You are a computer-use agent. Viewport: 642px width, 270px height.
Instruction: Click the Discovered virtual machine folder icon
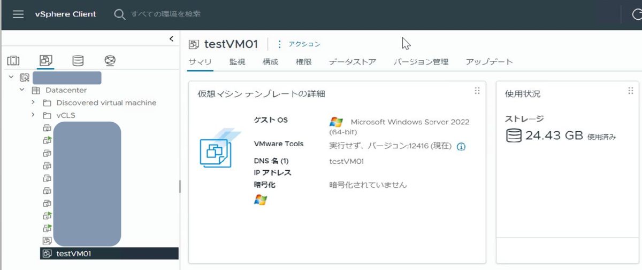tap(47, 103)
